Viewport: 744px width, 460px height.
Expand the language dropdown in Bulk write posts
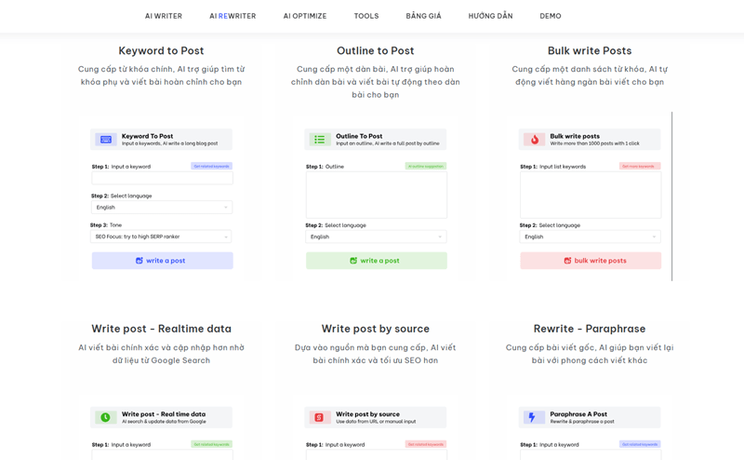point(591,237)
